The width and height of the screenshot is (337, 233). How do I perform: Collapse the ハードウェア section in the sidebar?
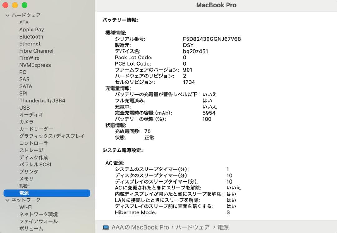click(x=7, y=15)
